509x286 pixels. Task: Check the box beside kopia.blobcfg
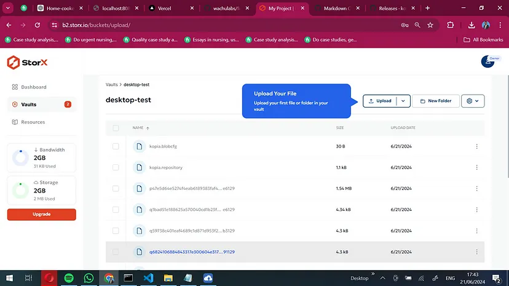[116, 146]
